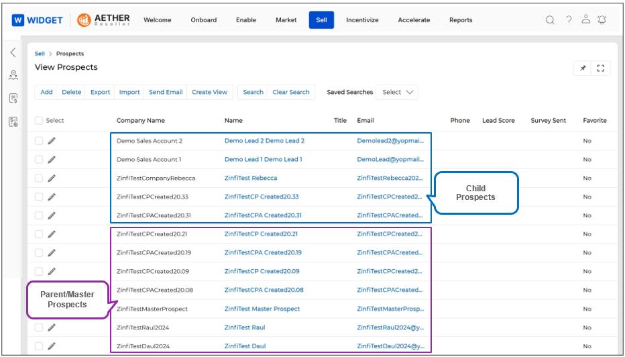Edit the ZinfiTestCPCreated20.21 row pencil
Screen dimensions: 625x357
[x=52, y=234]
